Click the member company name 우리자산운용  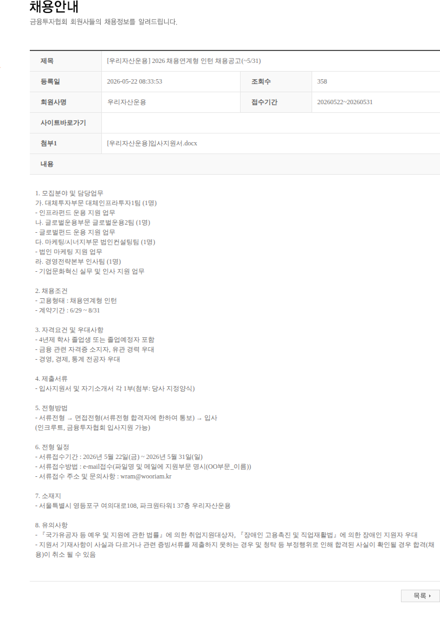pyautogui.click(x=127, y=103)
